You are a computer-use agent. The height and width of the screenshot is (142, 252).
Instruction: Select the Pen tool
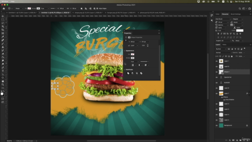coord(3,67)
